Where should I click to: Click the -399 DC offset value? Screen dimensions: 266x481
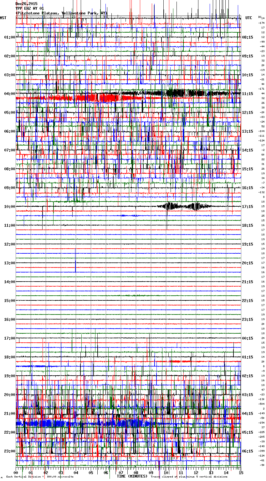tap(261, 451)
